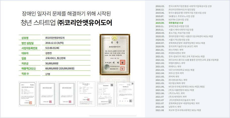Click the date '2018.03.' in the history list

(160, 6)
